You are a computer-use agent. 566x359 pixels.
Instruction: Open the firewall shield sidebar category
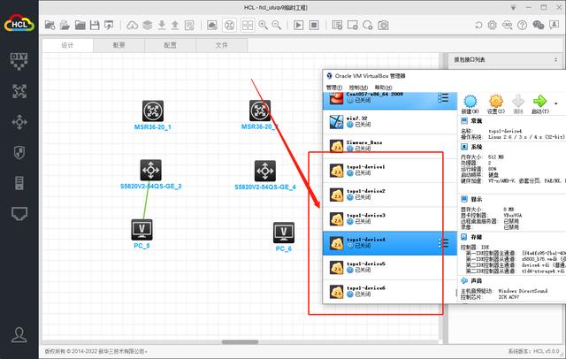click(x=19, y=152)
